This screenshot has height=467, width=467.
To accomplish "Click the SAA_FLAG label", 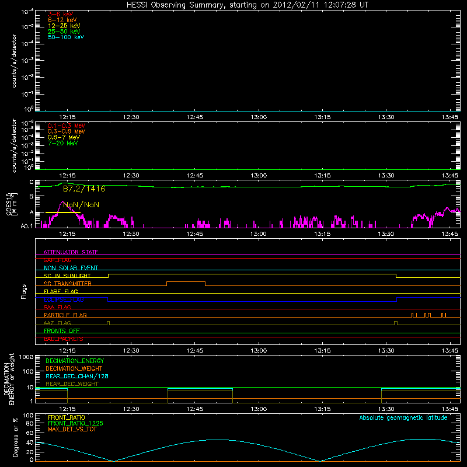I will point(57,307).
